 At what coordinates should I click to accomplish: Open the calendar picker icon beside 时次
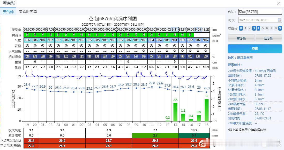(x=279, y=20)
